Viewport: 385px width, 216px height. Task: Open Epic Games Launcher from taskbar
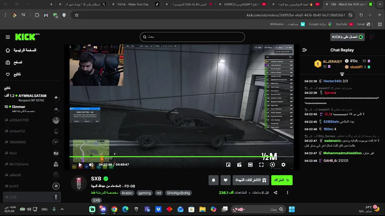click(136, 209)
